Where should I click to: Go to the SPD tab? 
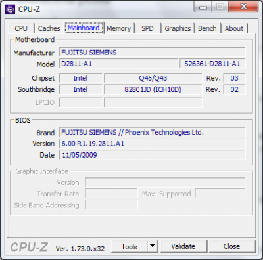(x=147, y=28)
